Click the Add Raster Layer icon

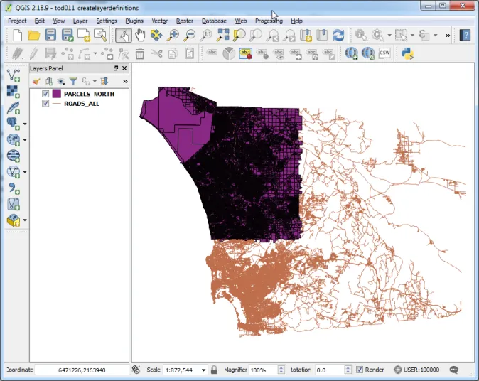click(13, 91)
